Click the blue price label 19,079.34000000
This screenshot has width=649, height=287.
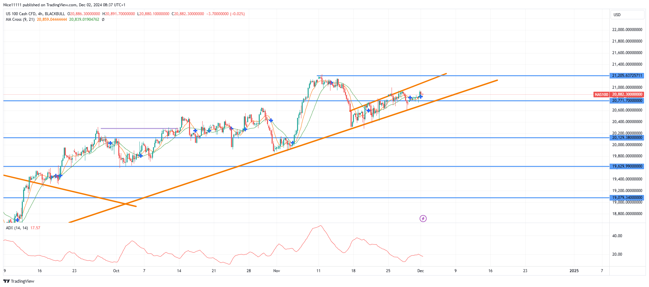click(x=627, y=198)
